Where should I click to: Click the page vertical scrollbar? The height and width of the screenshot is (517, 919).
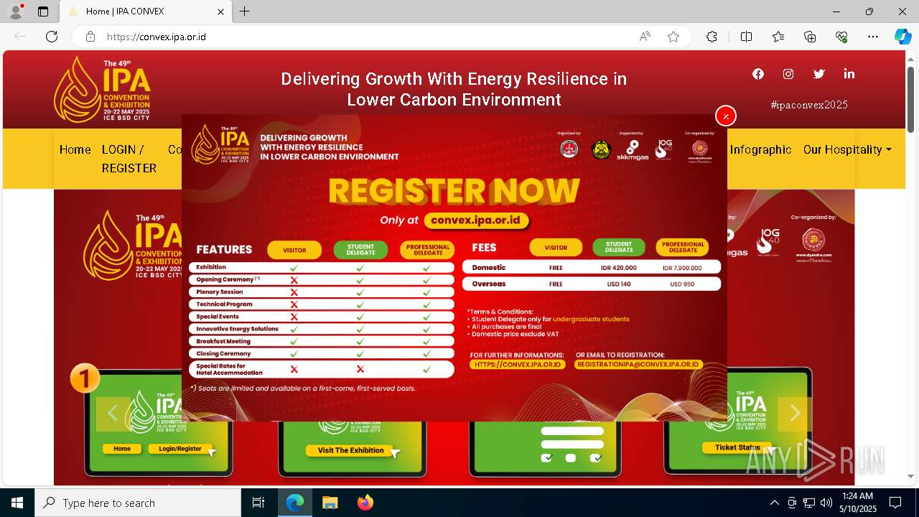pyautogui.click(x=911, y=99)
